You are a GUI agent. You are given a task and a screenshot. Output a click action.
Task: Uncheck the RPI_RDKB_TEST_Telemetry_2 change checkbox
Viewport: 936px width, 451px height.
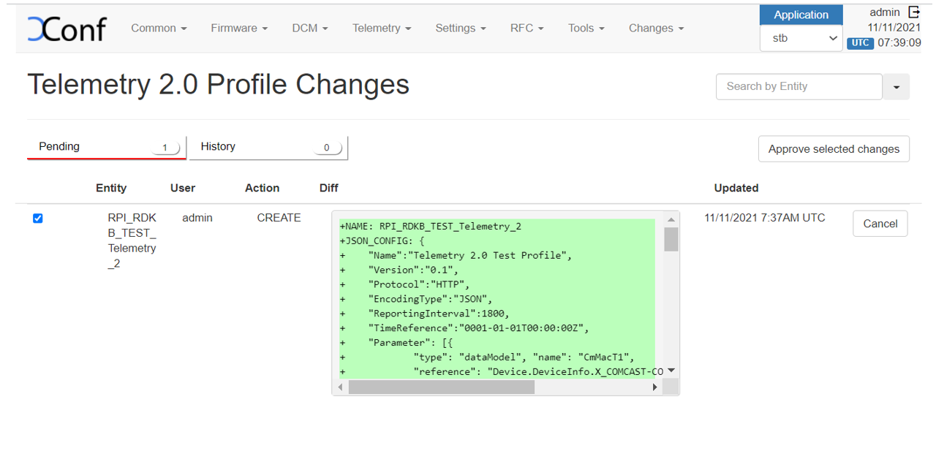click(38, 219)
